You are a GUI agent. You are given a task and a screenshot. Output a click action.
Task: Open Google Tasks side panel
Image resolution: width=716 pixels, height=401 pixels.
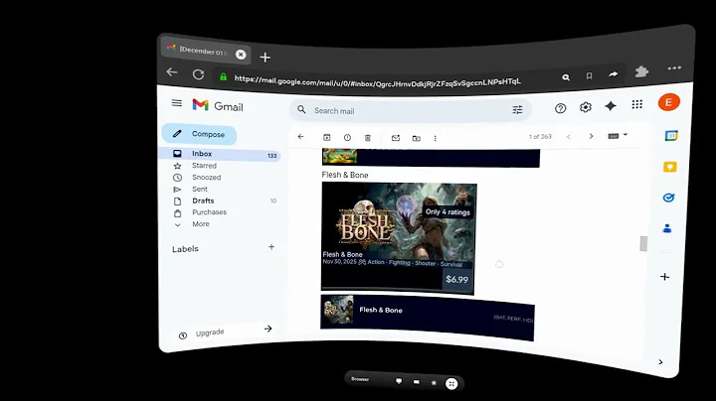coord(668,198)
